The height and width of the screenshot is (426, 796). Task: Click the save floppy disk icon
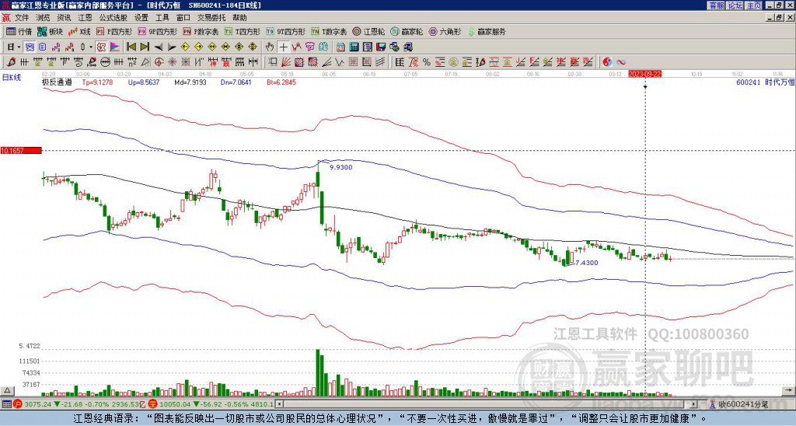point(381,47)
